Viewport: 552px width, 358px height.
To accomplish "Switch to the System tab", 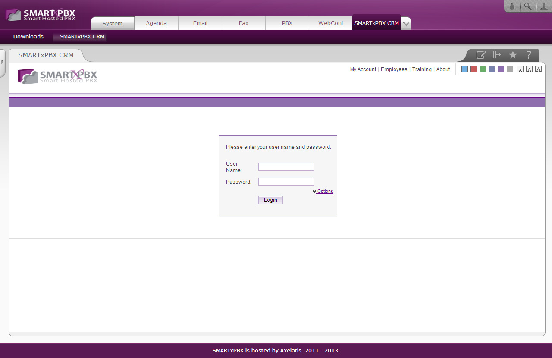I will (113, 23).
